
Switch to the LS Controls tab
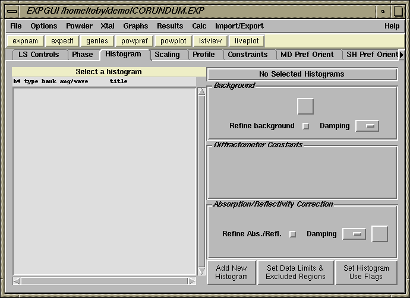tap(39, 55)
